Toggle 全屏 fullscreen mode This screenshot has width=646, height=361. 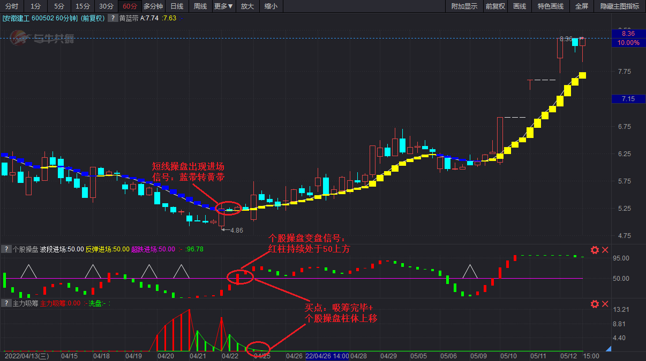tap(582, 6)
